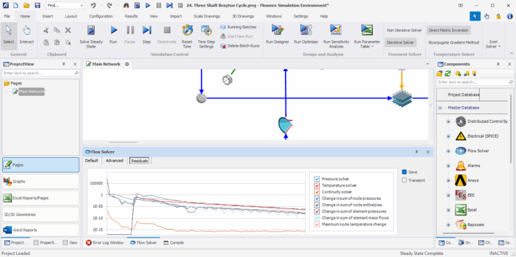
Task: Click the quick-access Run play icon in title bar
Action: tap(148, 5)
